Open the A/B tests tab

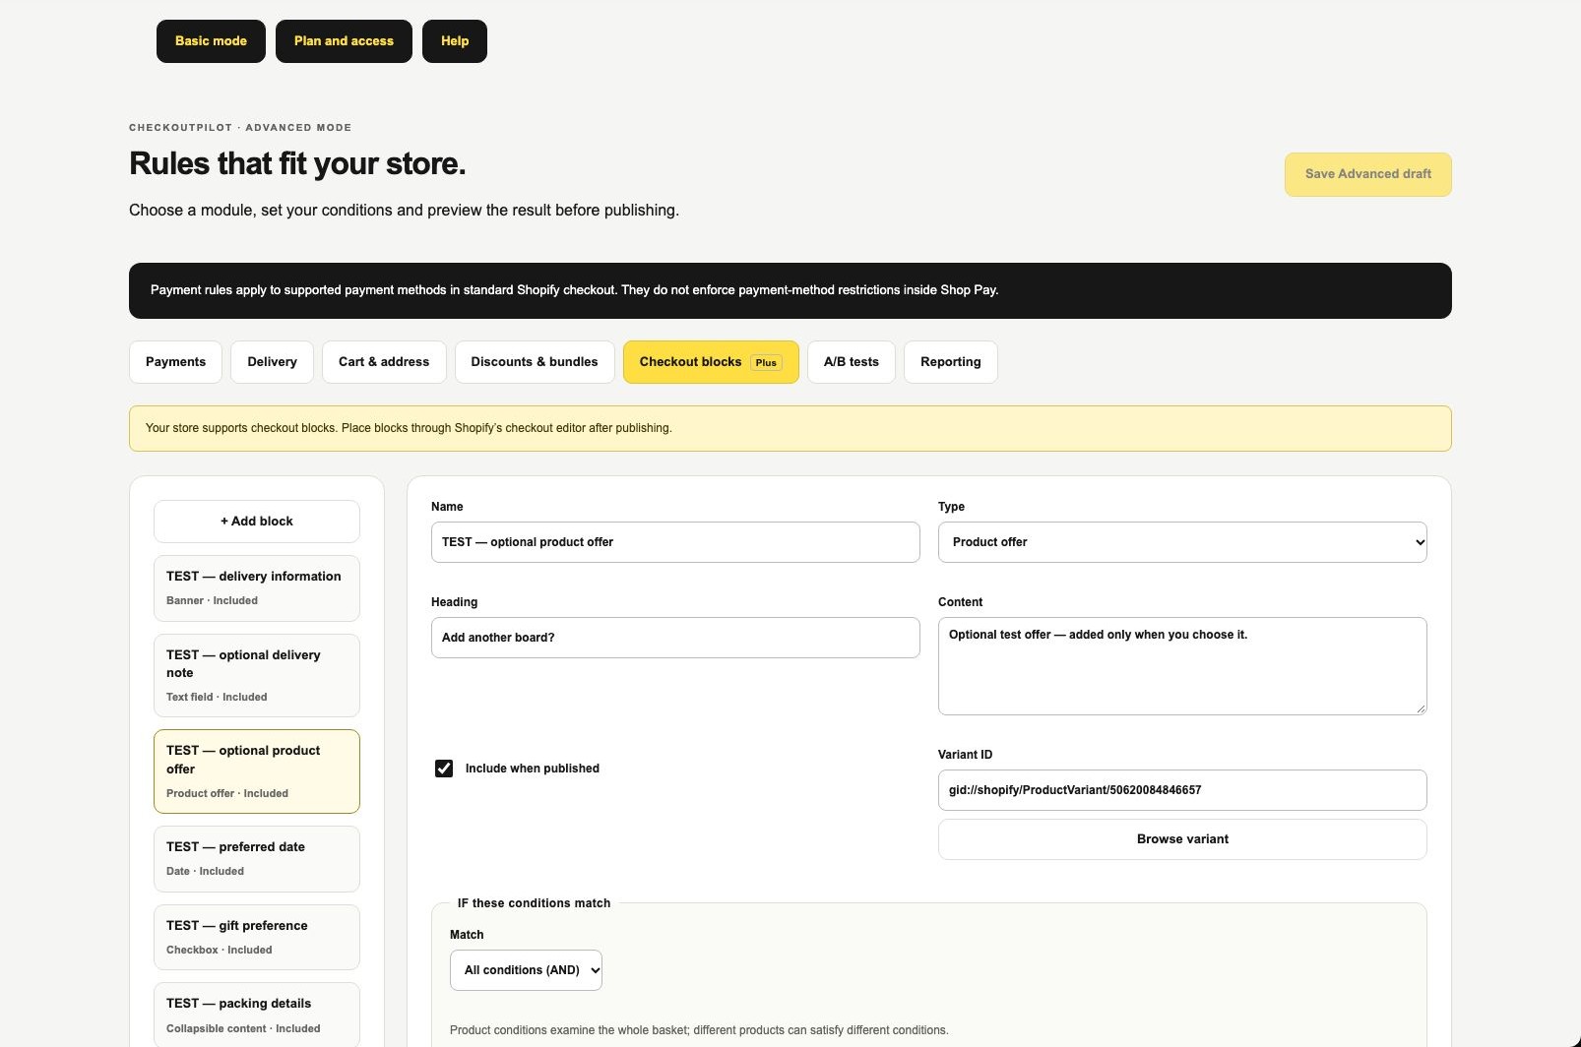coord(852,362)
